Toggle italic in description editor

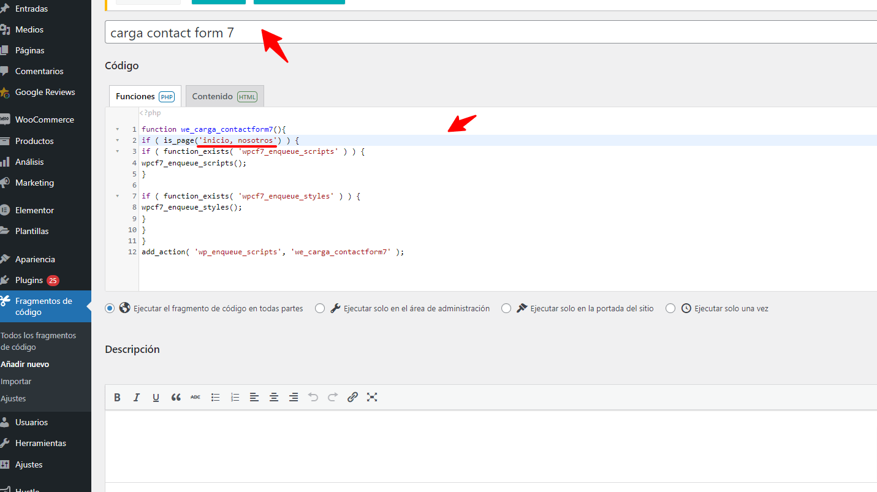point(137,397)
